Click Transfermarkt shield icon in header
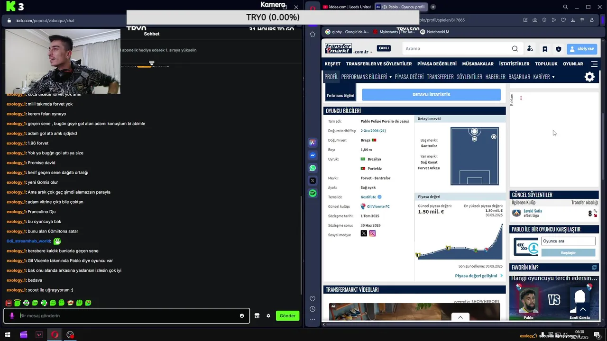Viewport: 607px width, 341px height. pyautogui.click(x=559, y=49)
